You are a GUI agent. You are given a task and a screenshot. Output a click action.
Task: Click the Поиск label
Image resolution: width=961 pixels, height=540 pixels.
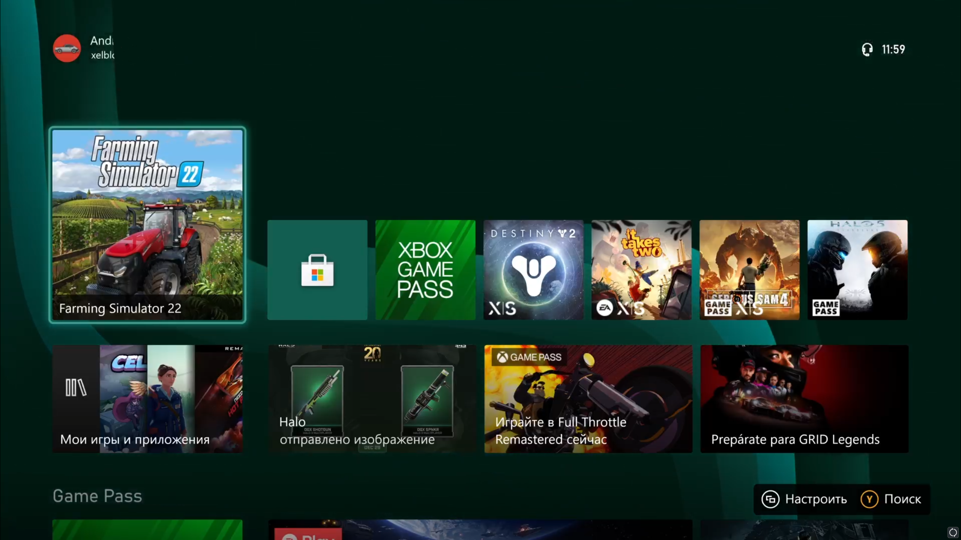[902, 499]
